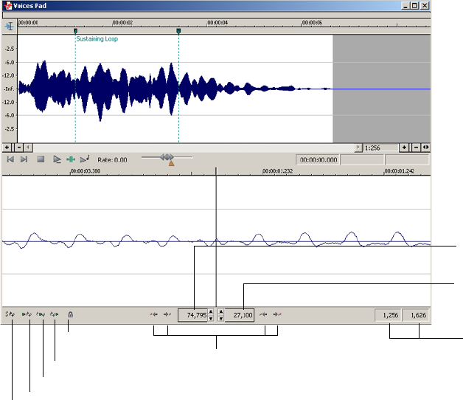
Task: Click the play post-loop icon
Action: coord(55,314)
